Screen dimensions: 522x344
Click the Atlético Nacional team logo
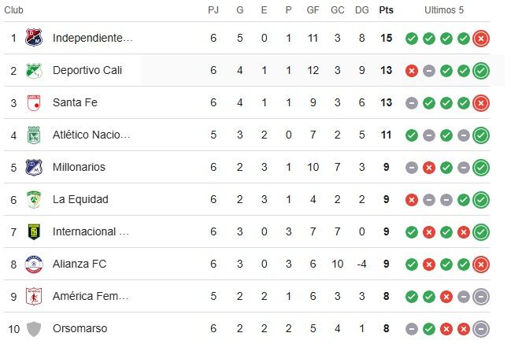(x=33, y=135)
